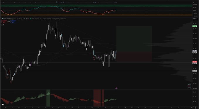The height and width of the screenshot is (109, 199).
Task: Expand the collapsed indicators legend arrow
Action: coord(3,25)
